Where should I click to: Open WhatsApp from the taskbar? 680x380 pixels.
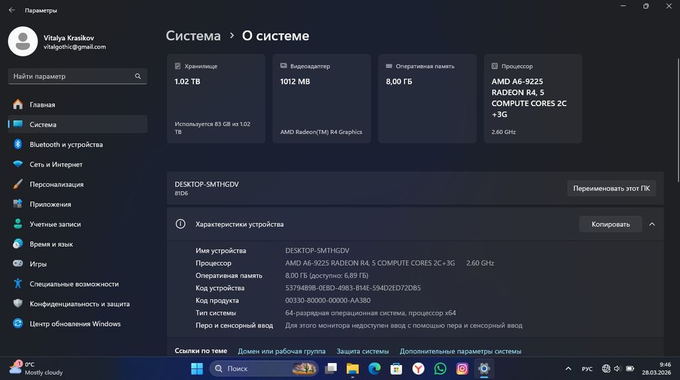(x=440, y=368)
